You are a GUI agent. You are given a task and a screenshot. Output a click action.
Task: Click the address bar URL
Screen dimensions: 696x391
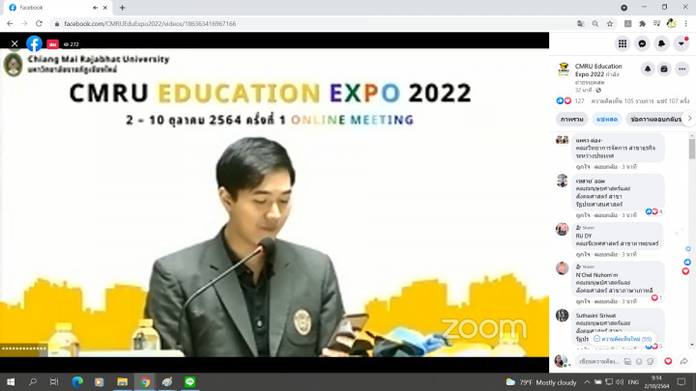[150, 23]
